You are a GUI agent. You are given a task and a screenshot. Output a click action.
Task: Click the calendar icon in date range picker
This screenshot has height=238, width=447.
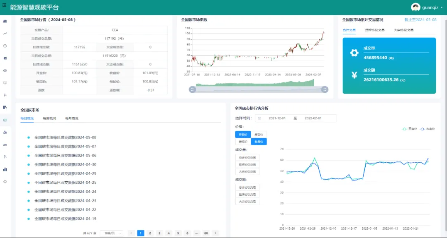pyautogui.click(x=259, y=118)
